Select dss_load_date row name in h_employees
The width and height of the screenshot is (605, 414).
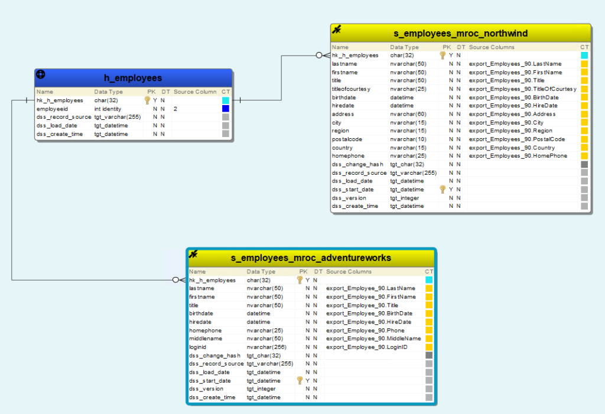pos(57,125)
